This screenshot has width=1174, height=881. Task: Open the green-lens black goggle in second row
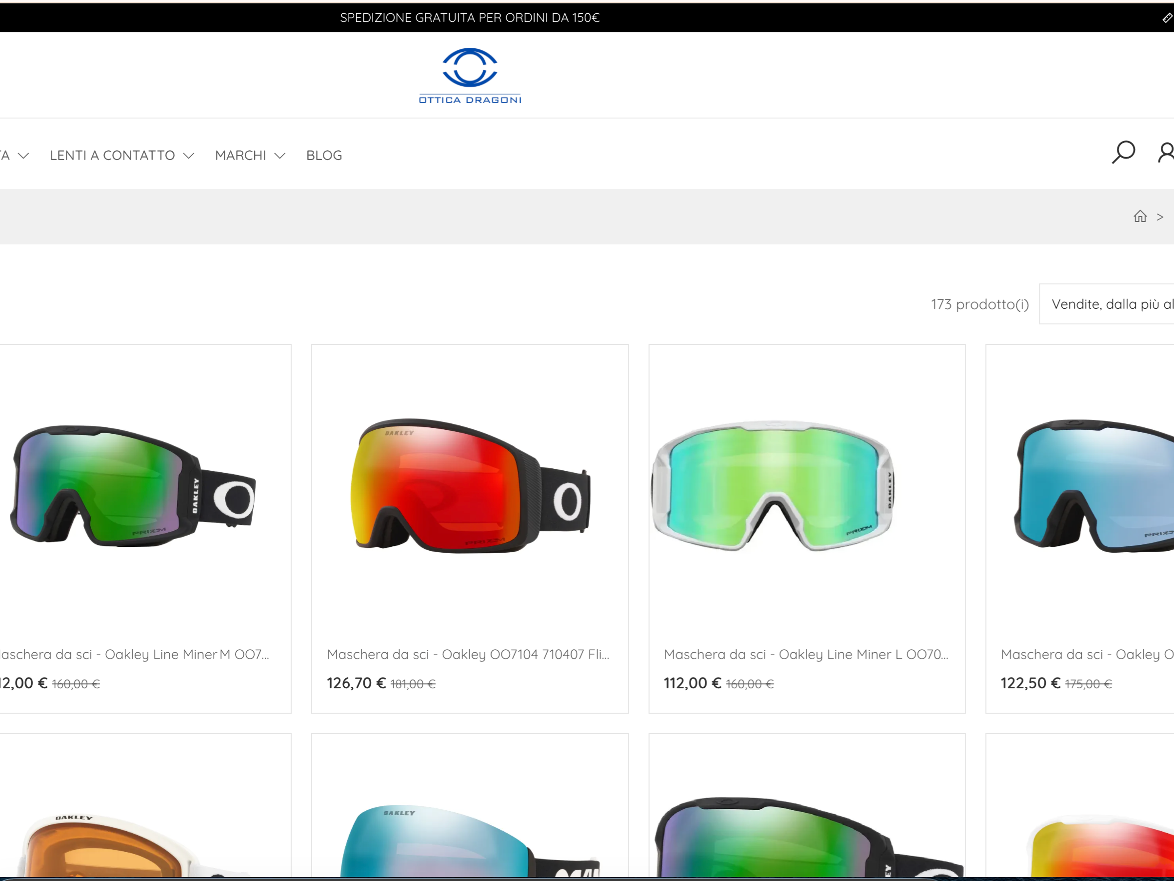[x=809, y=837]
